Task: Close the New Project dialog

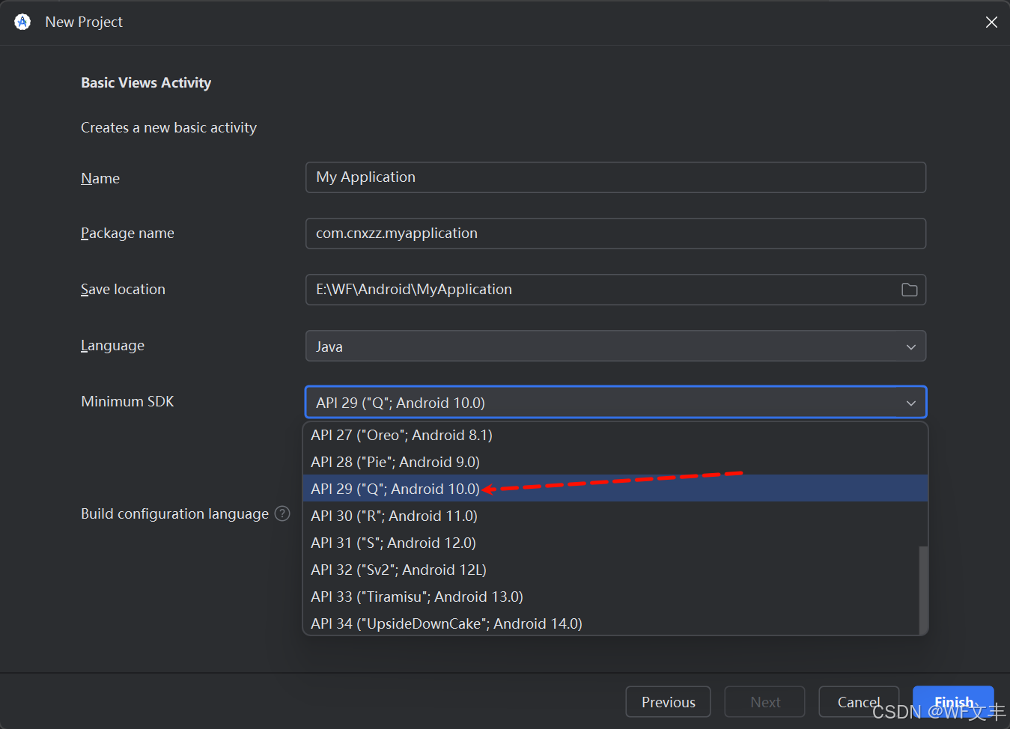Action: (x=991, y=22)
